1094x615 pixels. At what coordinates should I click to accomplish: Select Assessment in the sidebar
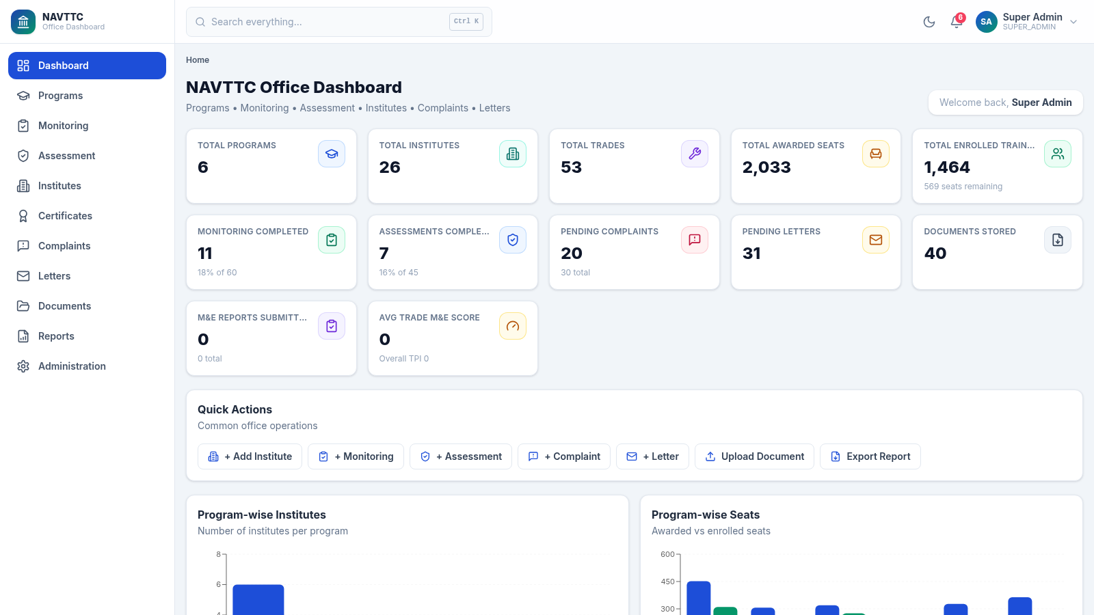[x=87, y=156]
